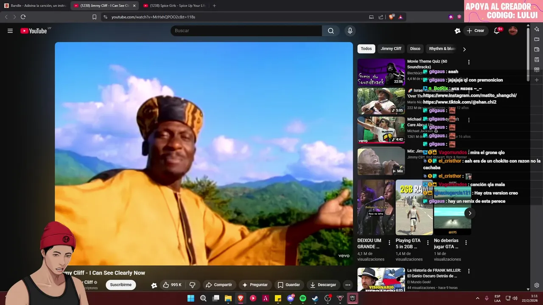Click the ESP LAA language indicator
Screen dimensions: 543x305
pyautogui.click(x=497, y=298)
